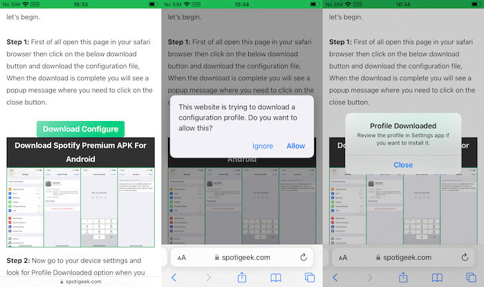Viewport: 484px width, 287px height.
Task: Tap the tutorial screenshots image in left screen
Action: coord(81,207)
